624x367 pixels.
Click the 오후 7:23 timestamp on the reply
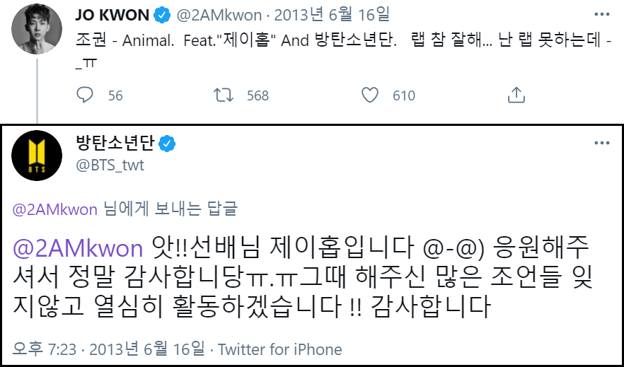pos(44,349)
